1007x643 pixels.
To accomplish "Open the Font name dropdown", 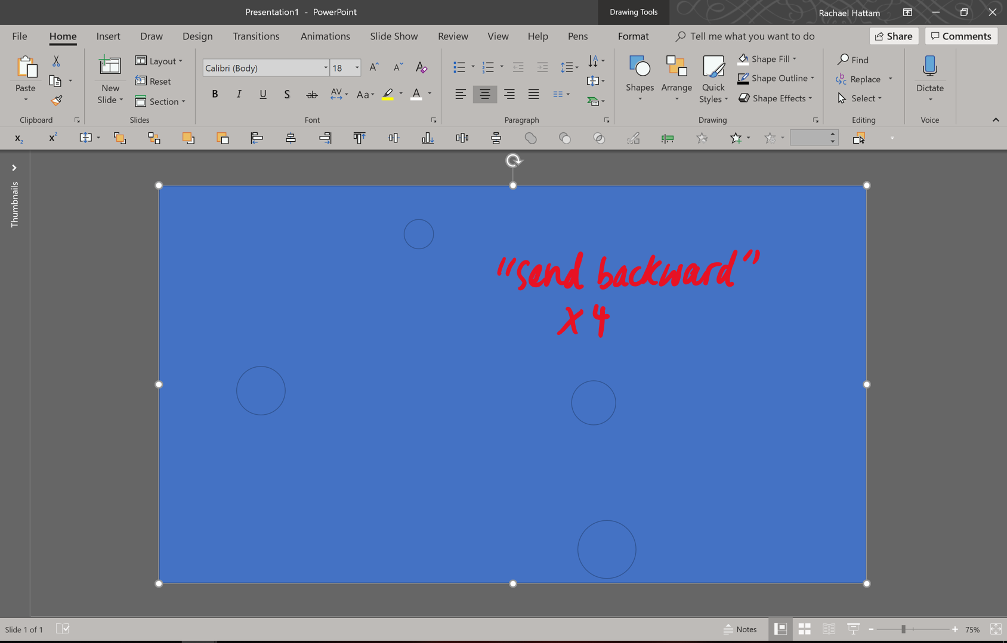I will (325, 67).
